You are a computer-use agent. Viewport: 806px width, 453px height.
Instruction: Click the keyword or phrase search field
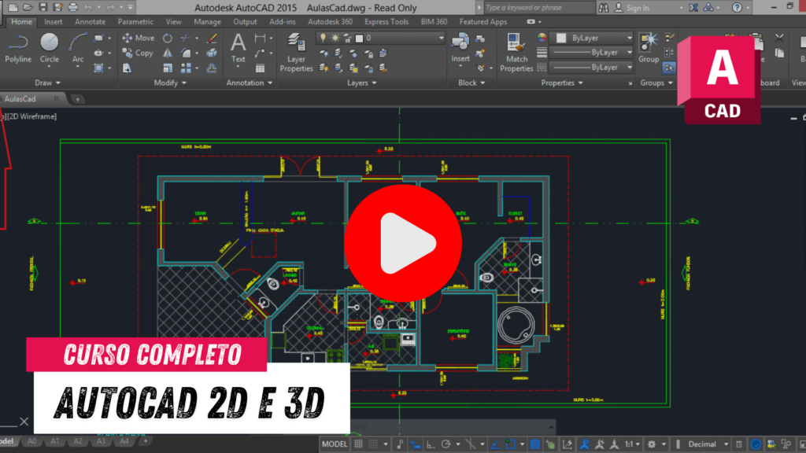click(537, 8)
